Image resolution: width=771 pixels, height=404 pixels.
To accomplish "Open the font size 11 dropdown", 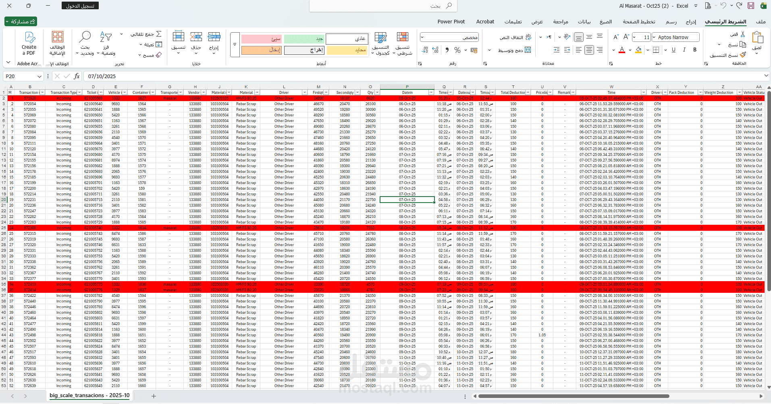I will 634,37.
